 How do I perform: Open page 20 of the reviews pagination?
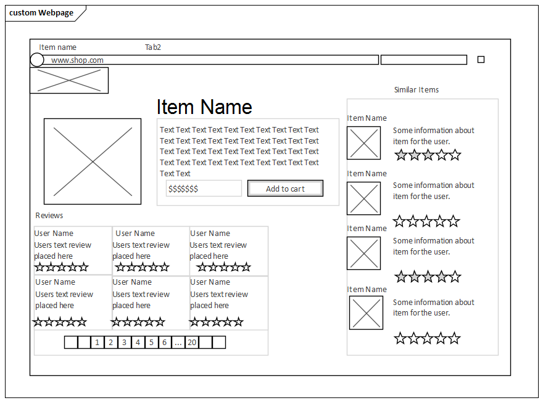(x=191, y=342)
